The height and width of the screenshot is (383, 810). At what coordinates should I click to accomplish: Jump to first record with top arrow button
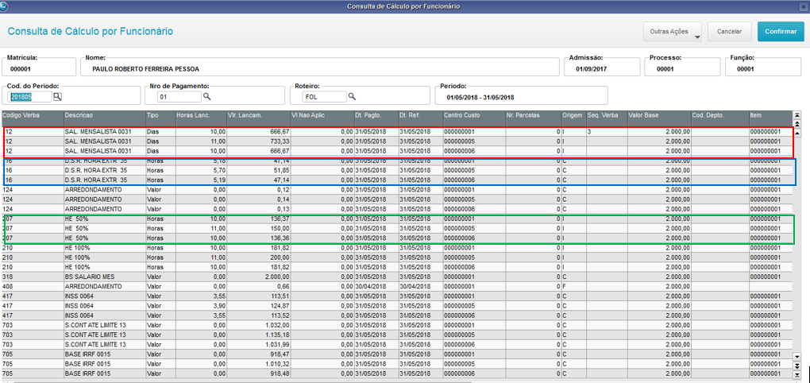point(796,114)
